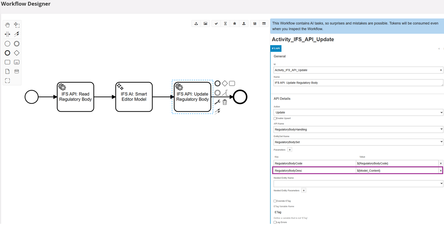The image size is (444, 225).
Task: Check the Override ETag option
Action: point(275,201)
